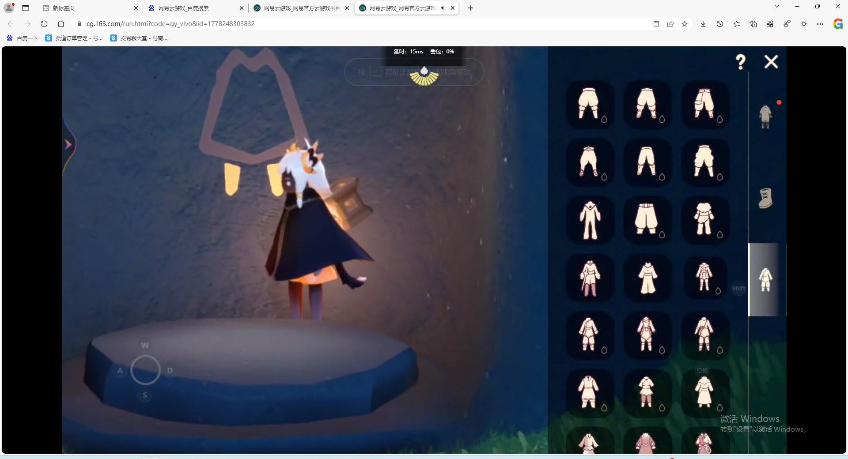Reload the cloud game page
The image size is (848, 459).
[44, 24]
